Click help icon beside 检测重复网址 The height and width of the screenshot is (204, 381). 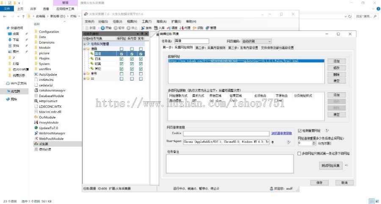tap(327, 131)
